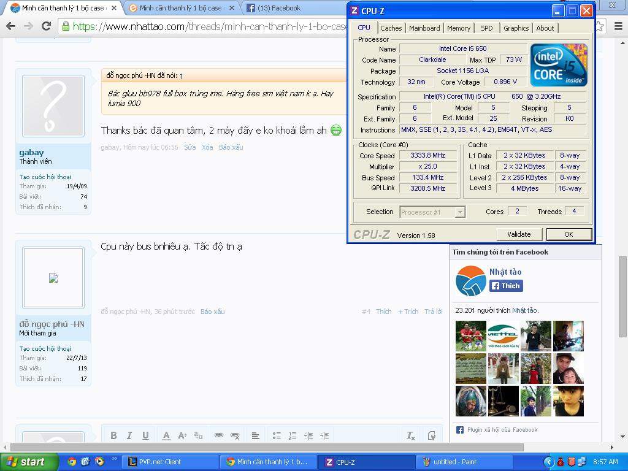Click OK in the CPU-Z window
628x471 pixels.
pos(569,234)
